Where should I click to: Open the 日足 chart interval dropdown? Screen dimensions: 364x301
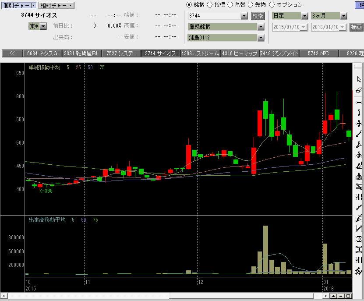[x=304, y=16]
